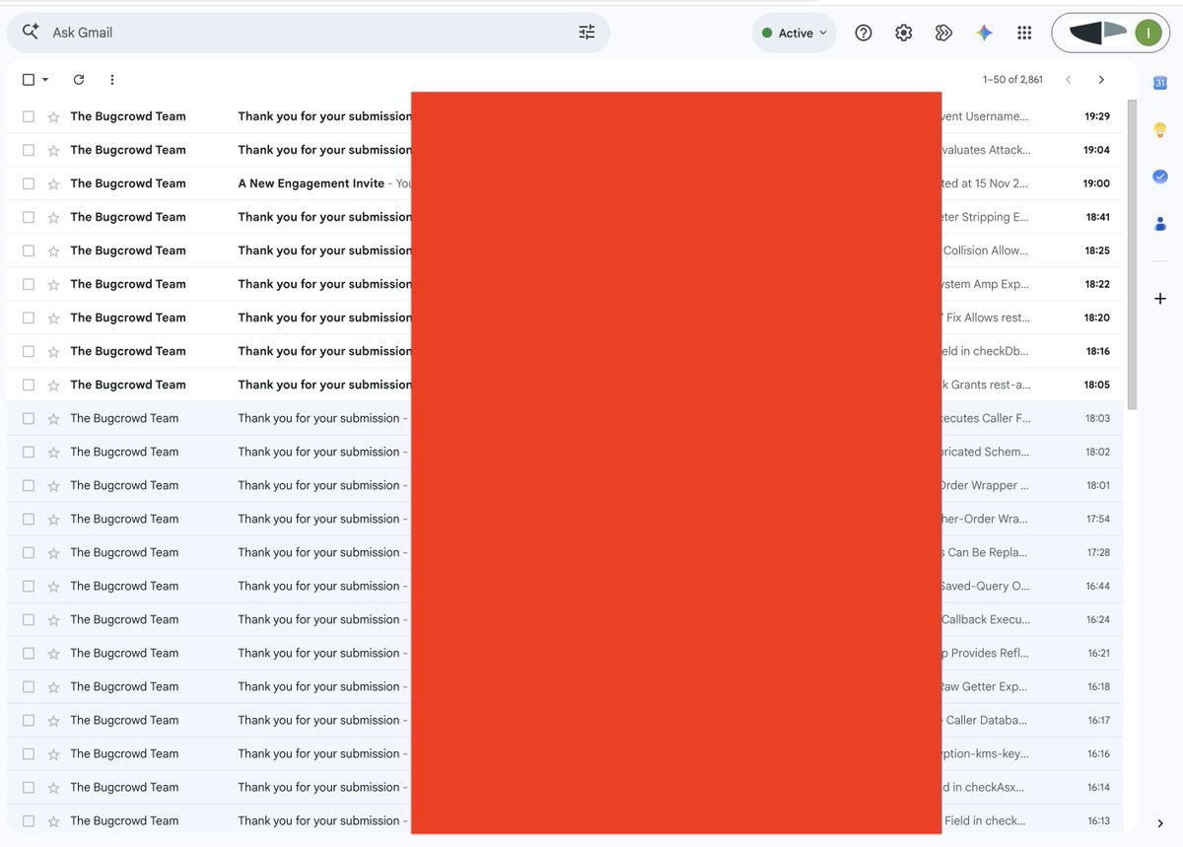This screenshot has width=1183, height=847.
Task: Star the 19:04 Bugcrowd email
Action: [x=53, y=150]
